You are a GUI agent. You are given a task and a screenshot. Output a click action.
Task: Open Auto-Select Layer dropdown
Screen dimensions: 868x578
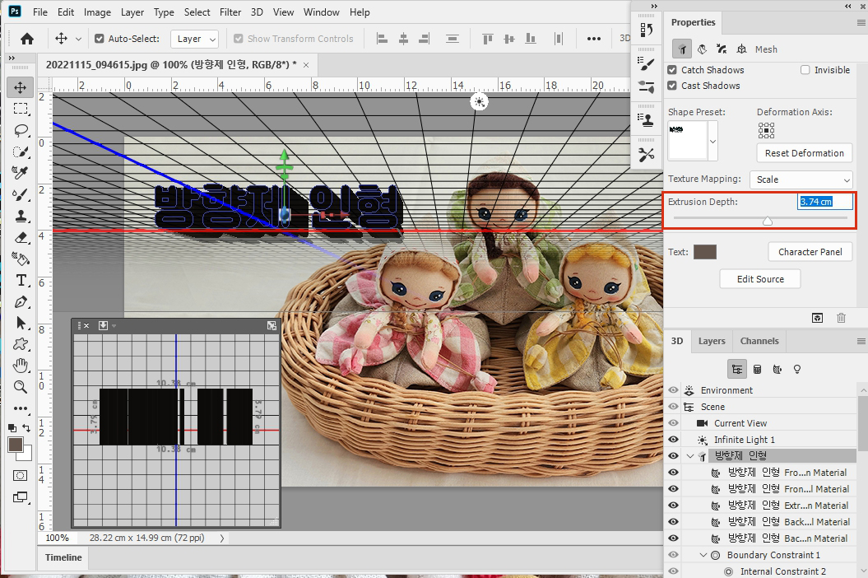(194, 39)
